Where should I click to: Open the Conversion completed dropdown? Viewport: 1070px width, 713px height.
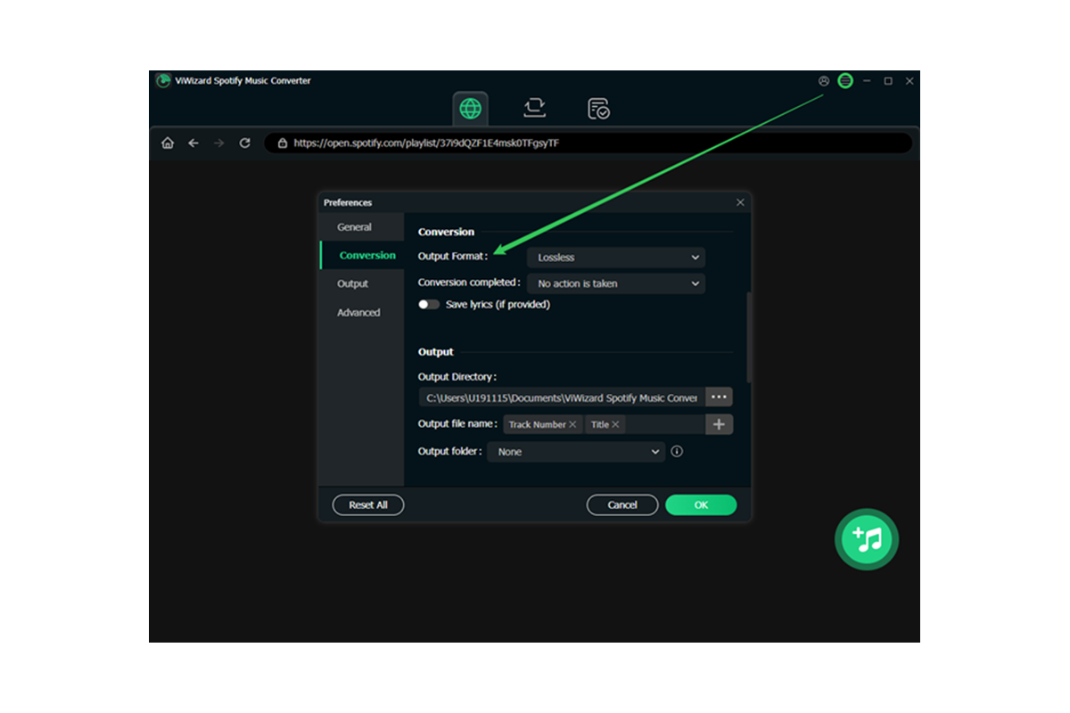(615, 283)
